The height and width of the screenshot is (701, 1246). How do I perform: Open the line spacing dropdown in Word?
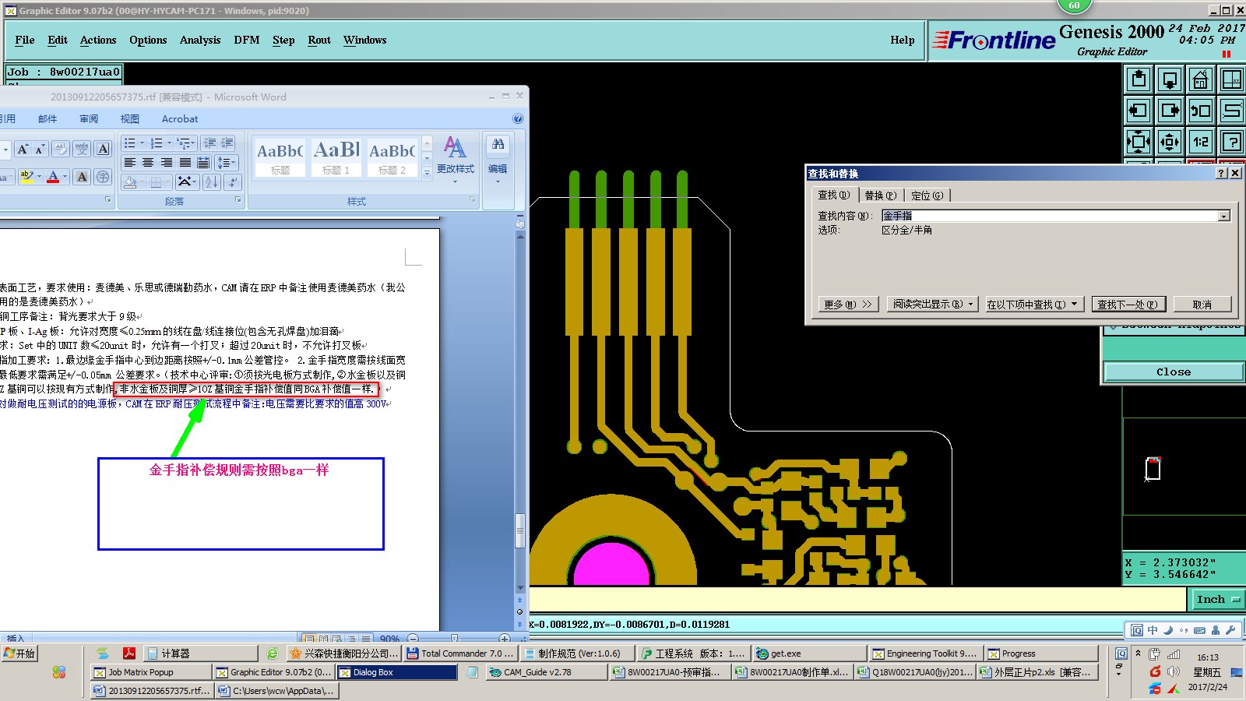[x=227, y=163]
